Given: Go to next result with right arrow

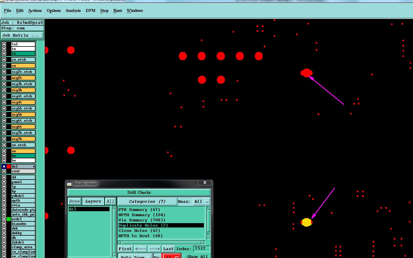Looking at the screenshot, I should (x=154, y=249).
